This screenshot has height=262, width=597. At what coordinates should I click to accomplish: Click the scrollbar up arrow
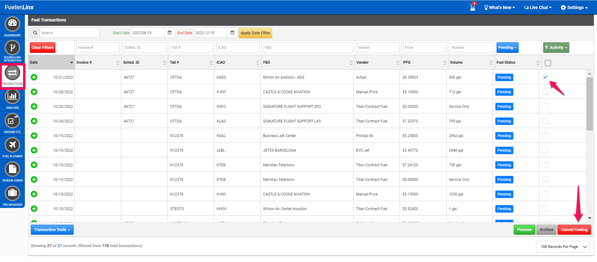coord(590,74)
